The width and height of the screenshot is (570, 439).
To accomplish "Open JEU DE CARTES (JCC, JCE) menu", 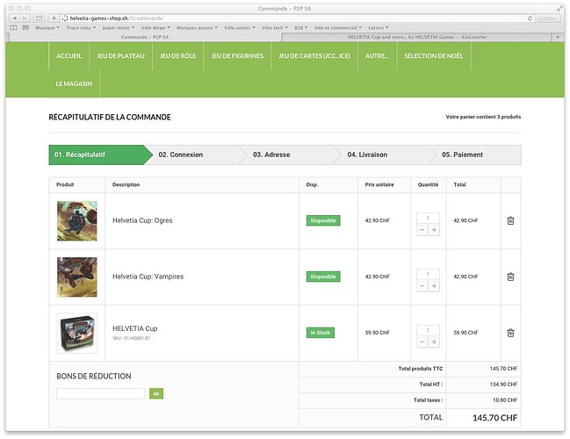I will click(314, 56).
